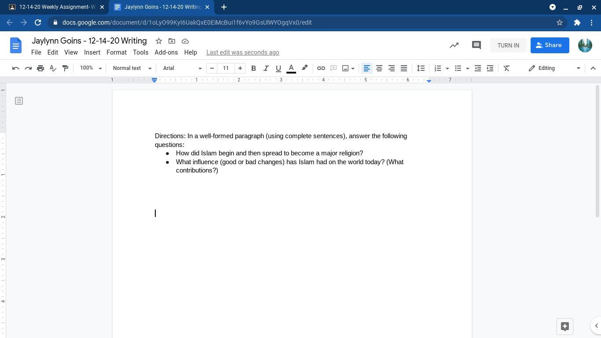Toggle the bulleted list
This screenshot has height=338, width=601.
click(458, 68)
